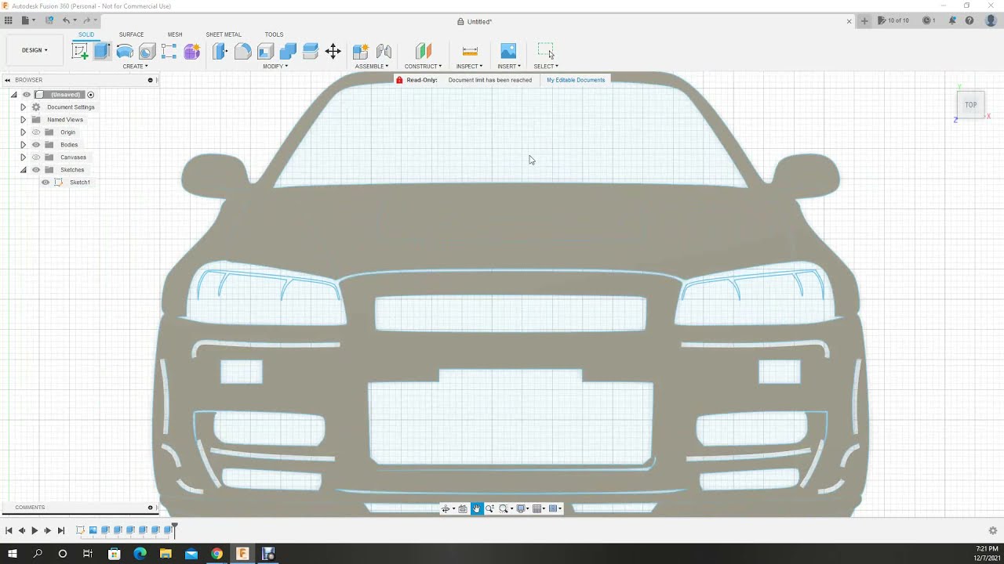
Task: Activate the Pan hand tool
Action: 476,508
